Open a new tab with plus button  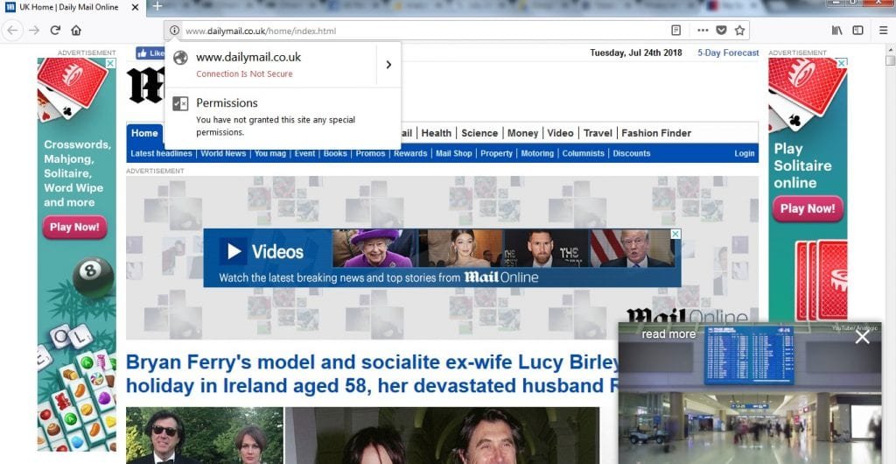click(157, 7)
